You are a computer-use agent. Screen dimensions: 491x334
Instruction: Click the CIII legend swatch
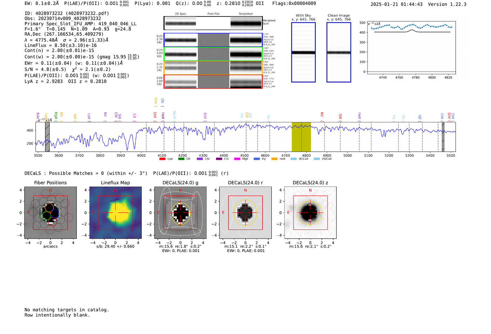tap(219, 159)
